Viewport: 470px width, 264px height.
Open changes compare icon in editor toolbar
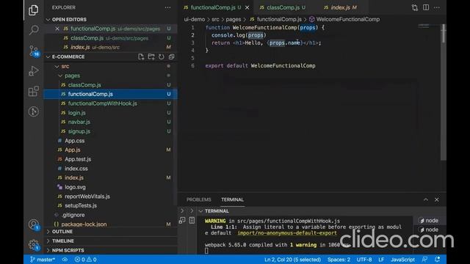tap(415, 7)
